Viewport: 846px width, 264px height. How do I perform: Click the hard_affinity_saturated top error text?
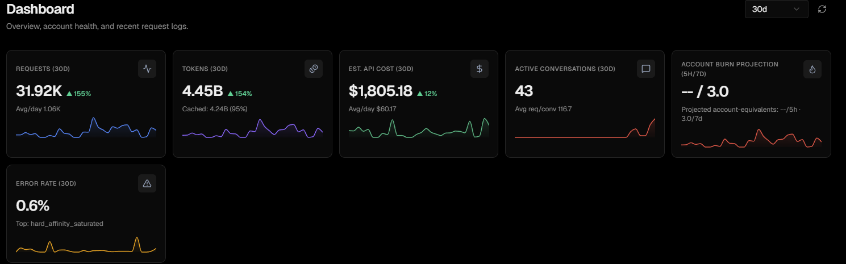(x=67, y=224)
